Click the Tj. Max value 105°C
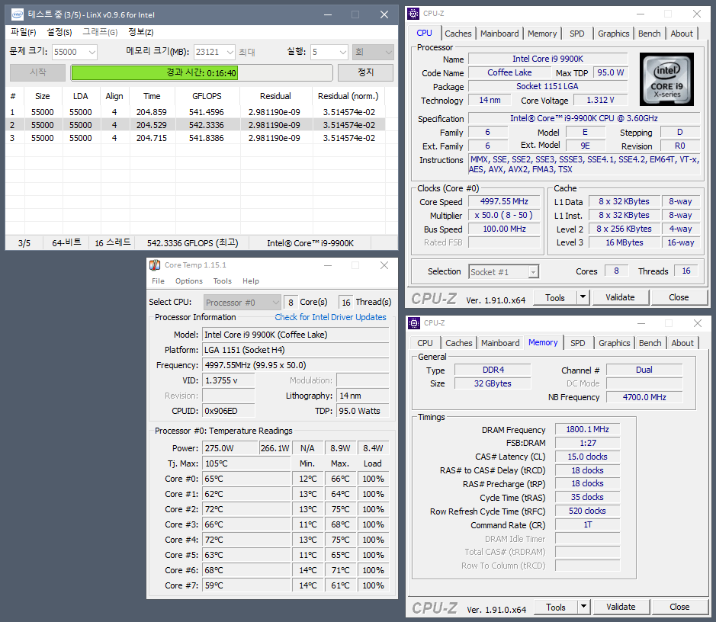Image resolution: width=716 pixels, height=622 pixels. tap(246, 463)
